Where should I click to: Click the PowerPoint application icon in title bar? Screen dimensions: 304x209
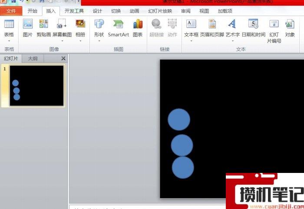(3, 2)
